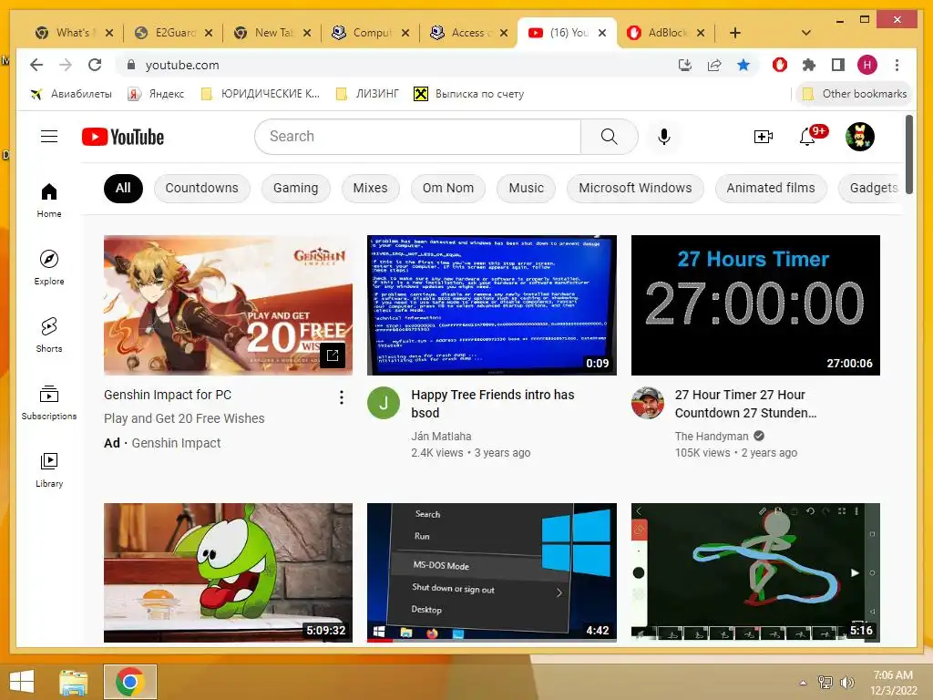Close the YouTube tab
The height and width of the screenshot is (700, 933).
602,33
